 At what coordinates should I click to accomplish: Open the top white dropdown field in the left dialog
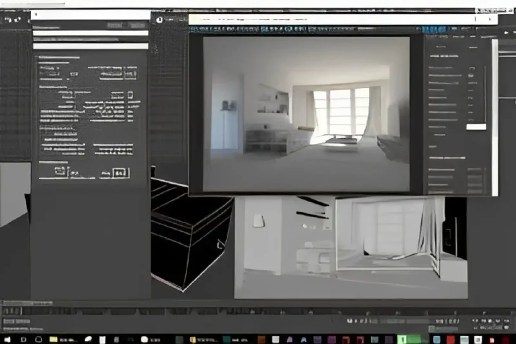[x=90, y=15]
